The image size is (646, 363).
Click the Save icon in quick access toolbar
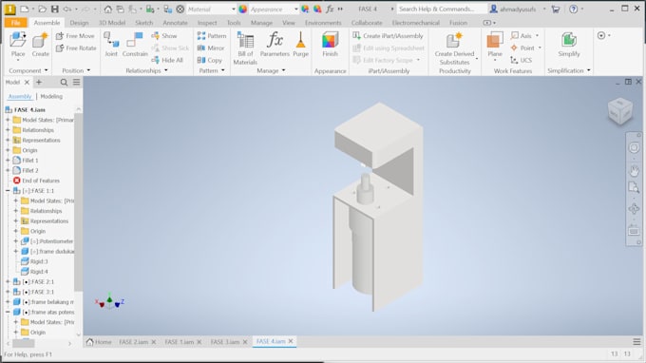point(54,9)
